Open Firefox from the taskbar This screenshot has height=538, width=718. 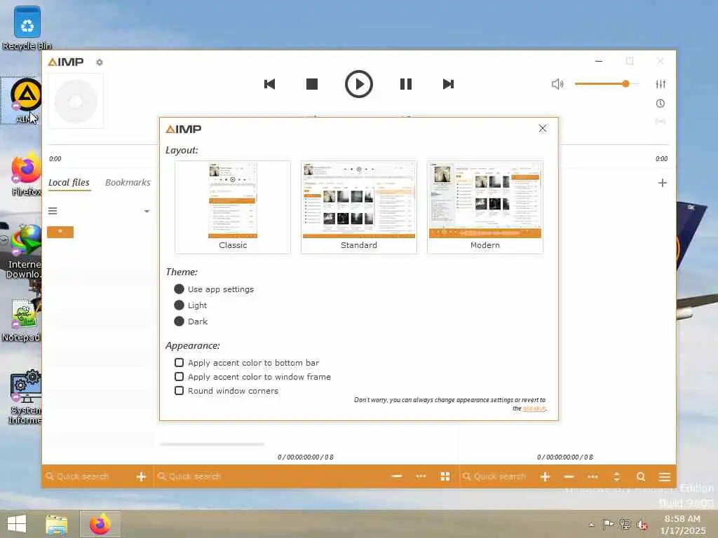pyautogui.click(x=100, y=524)
